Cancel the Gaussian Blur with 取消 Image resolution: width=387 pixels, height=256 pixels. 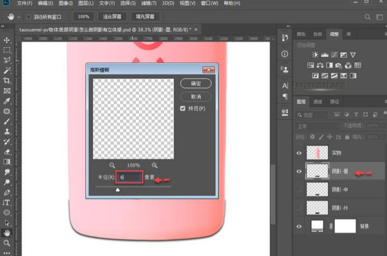point(196,97)
